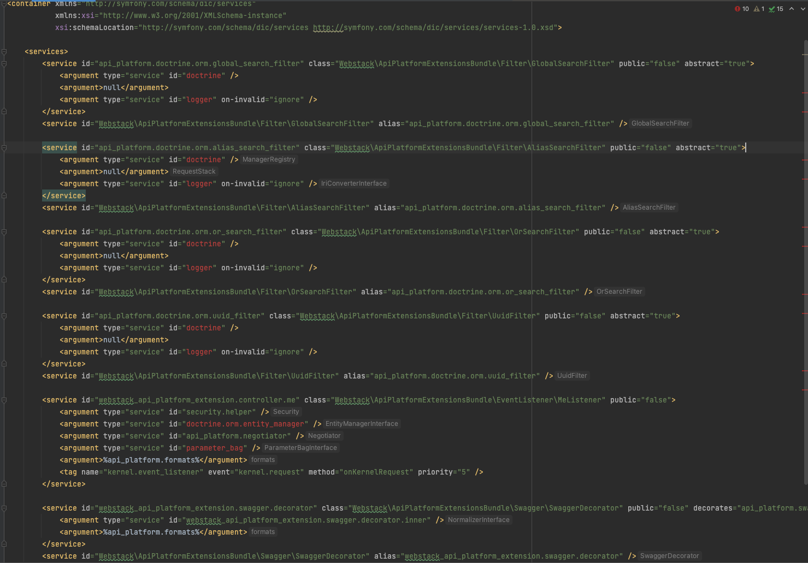Click "kernel.request" event value

pyautogui.click(x=269, y=472)
